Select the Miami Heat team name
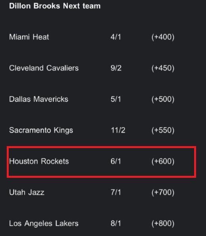The image size is (206, 236). point(29,37)
